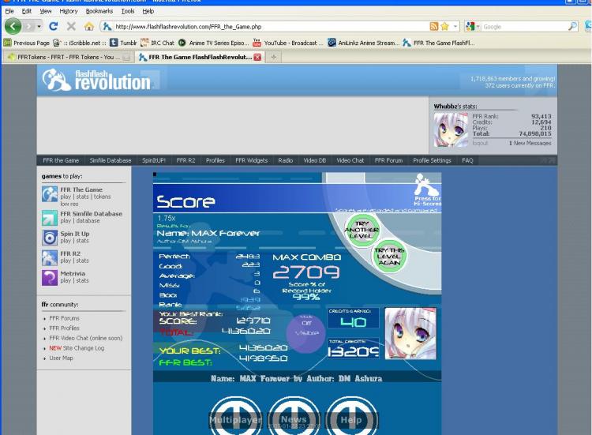Click the home icon in navigation toolbar
Viewport: 592px width, 435px height.
pyautogui.click(x=88, y=27)
